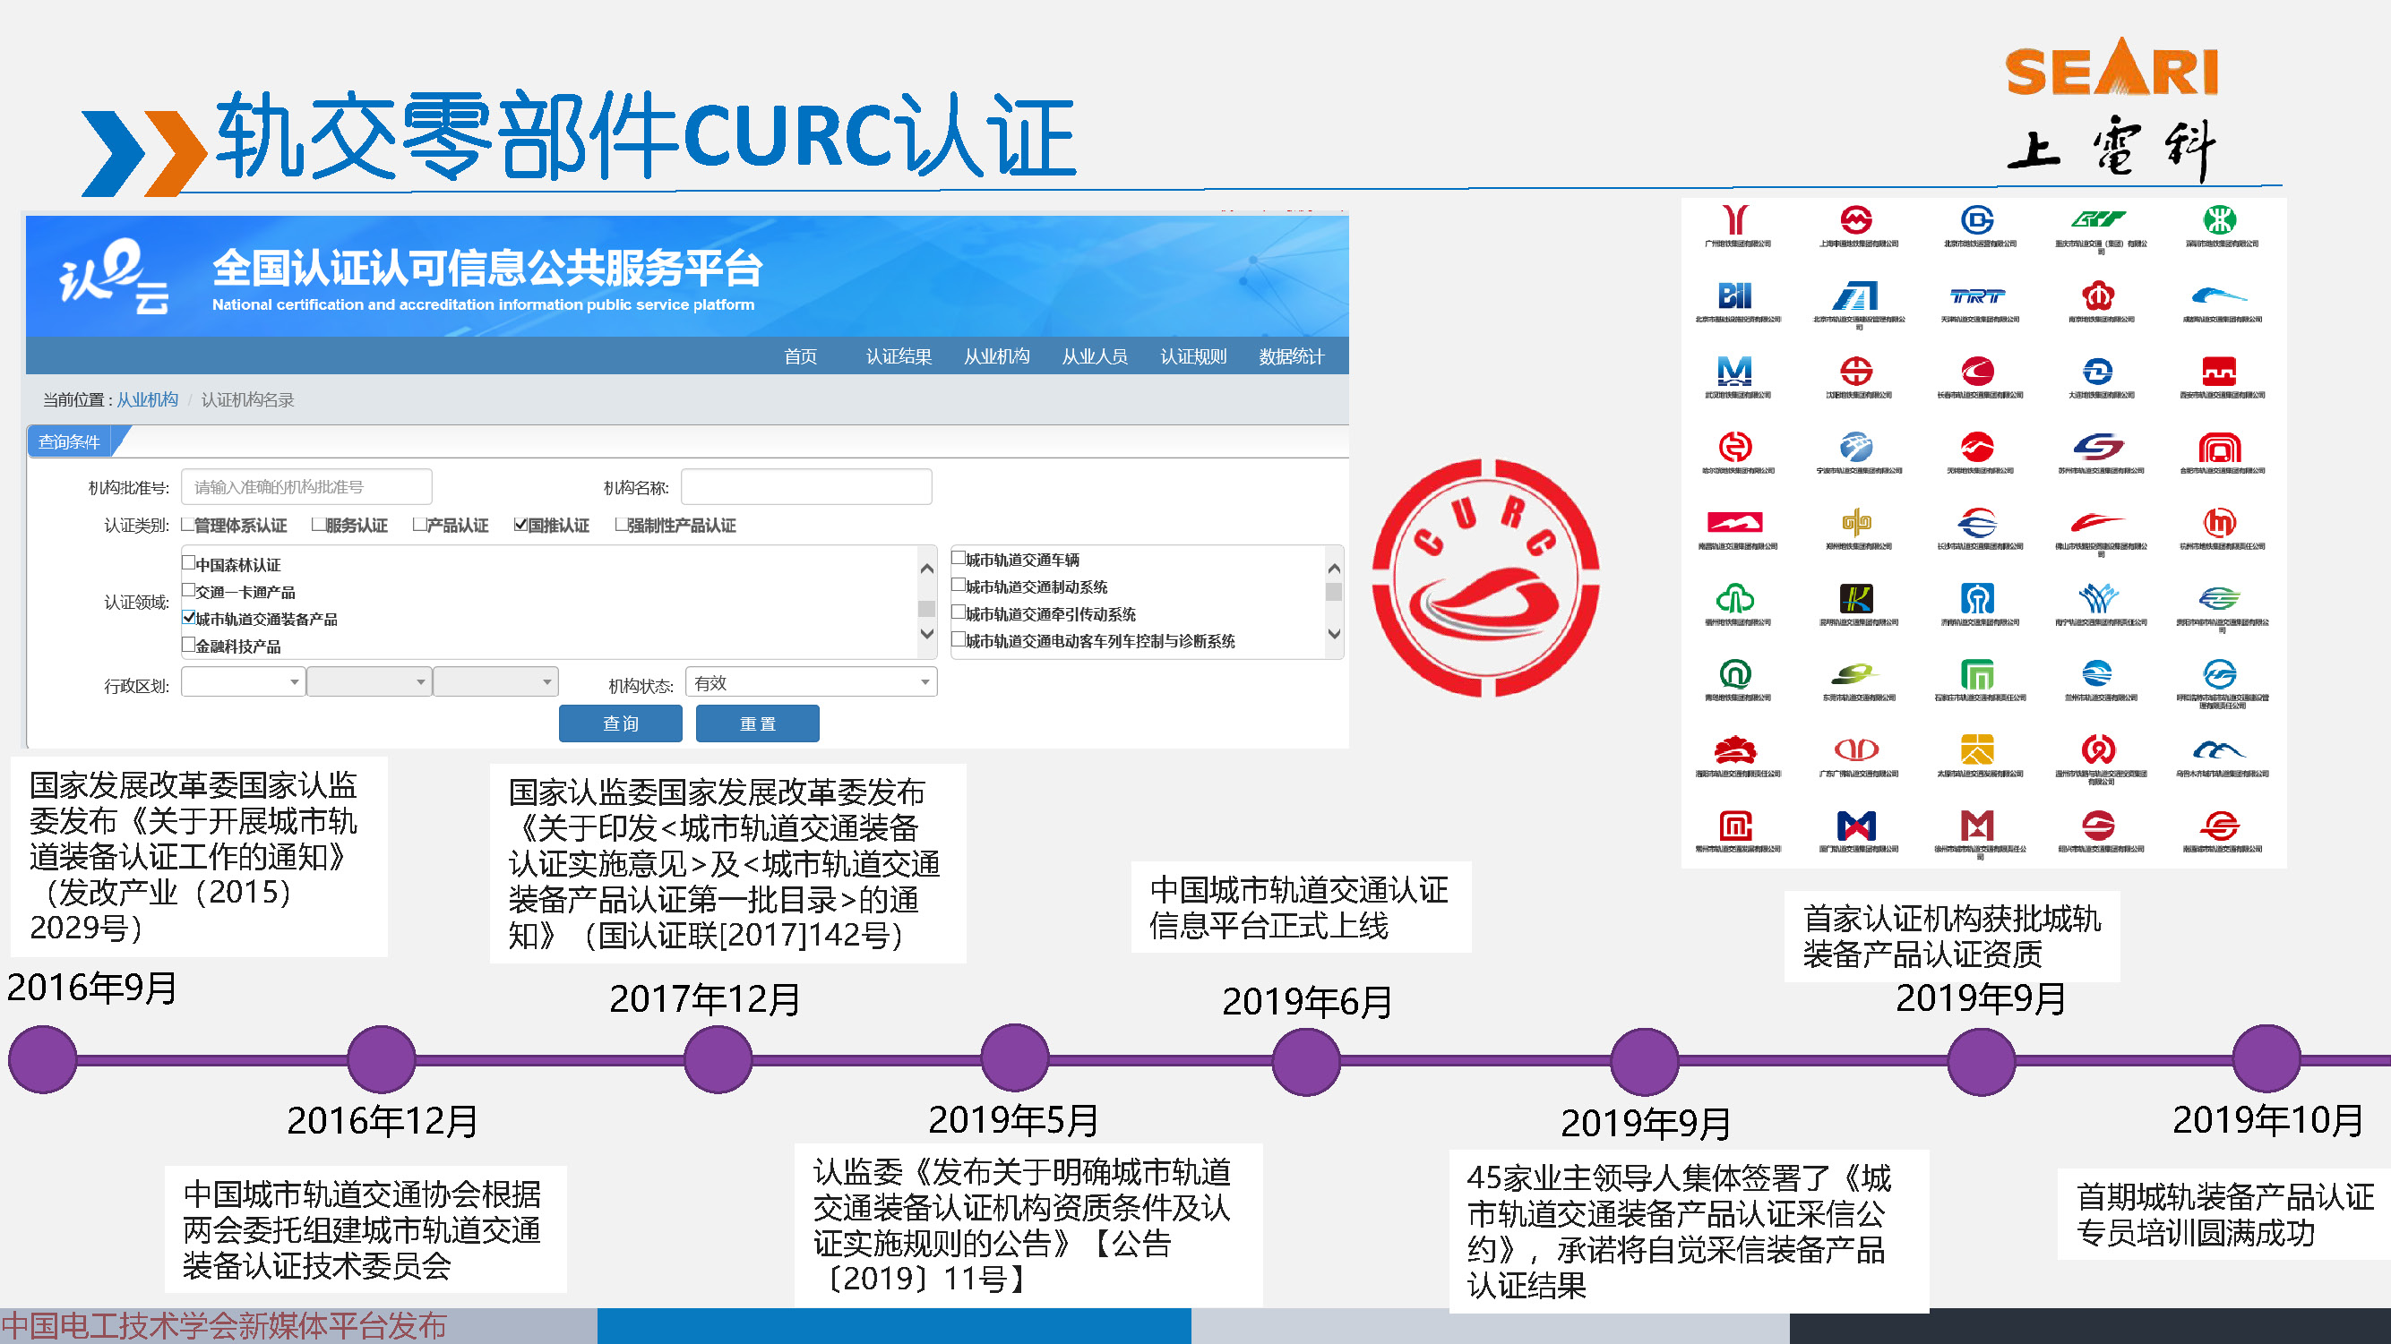
Task: Tick the 城市轨道交通制动系统 checkbox
Action: [x=959, y=585]
